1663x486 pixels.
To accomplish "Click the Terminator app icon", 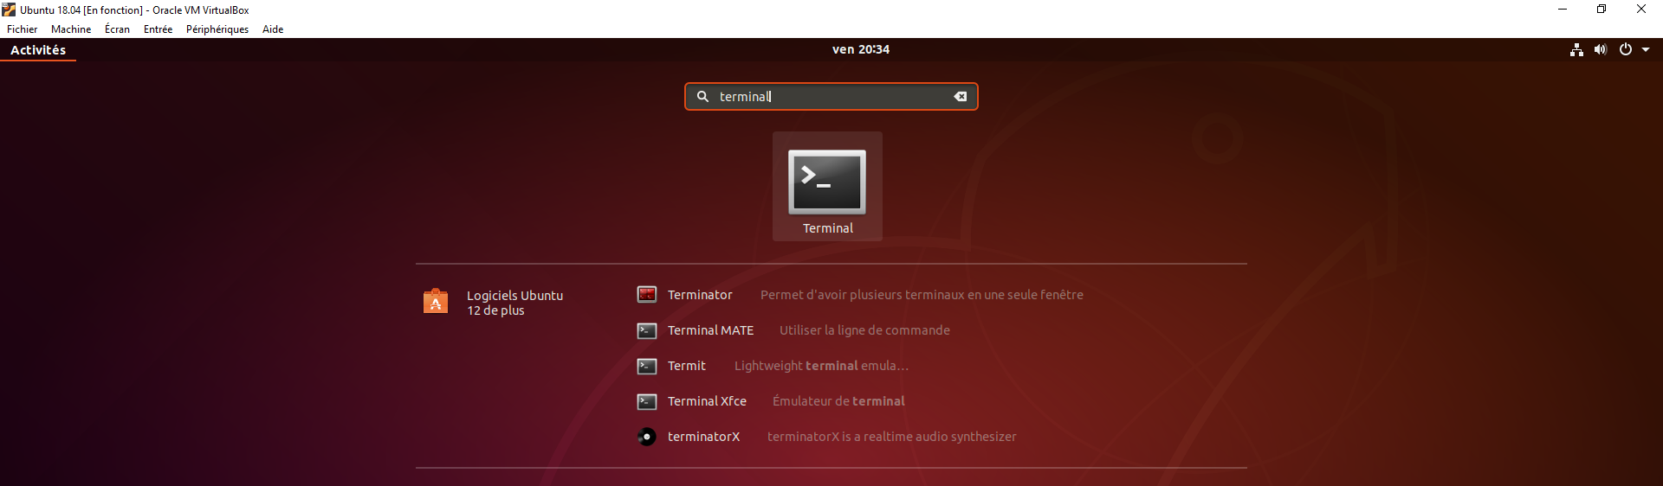I will pyautogui.click(x=646, y=295).
